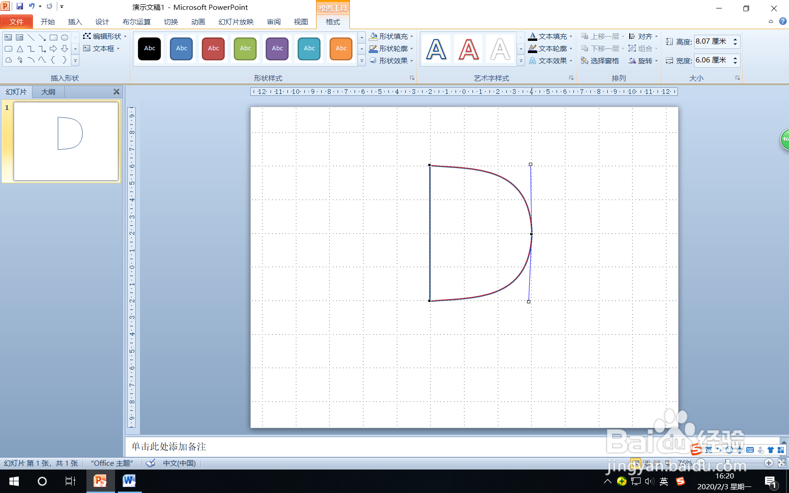Select the left brace shape
This screenshot has height=493, width=789.
point(54,60)
